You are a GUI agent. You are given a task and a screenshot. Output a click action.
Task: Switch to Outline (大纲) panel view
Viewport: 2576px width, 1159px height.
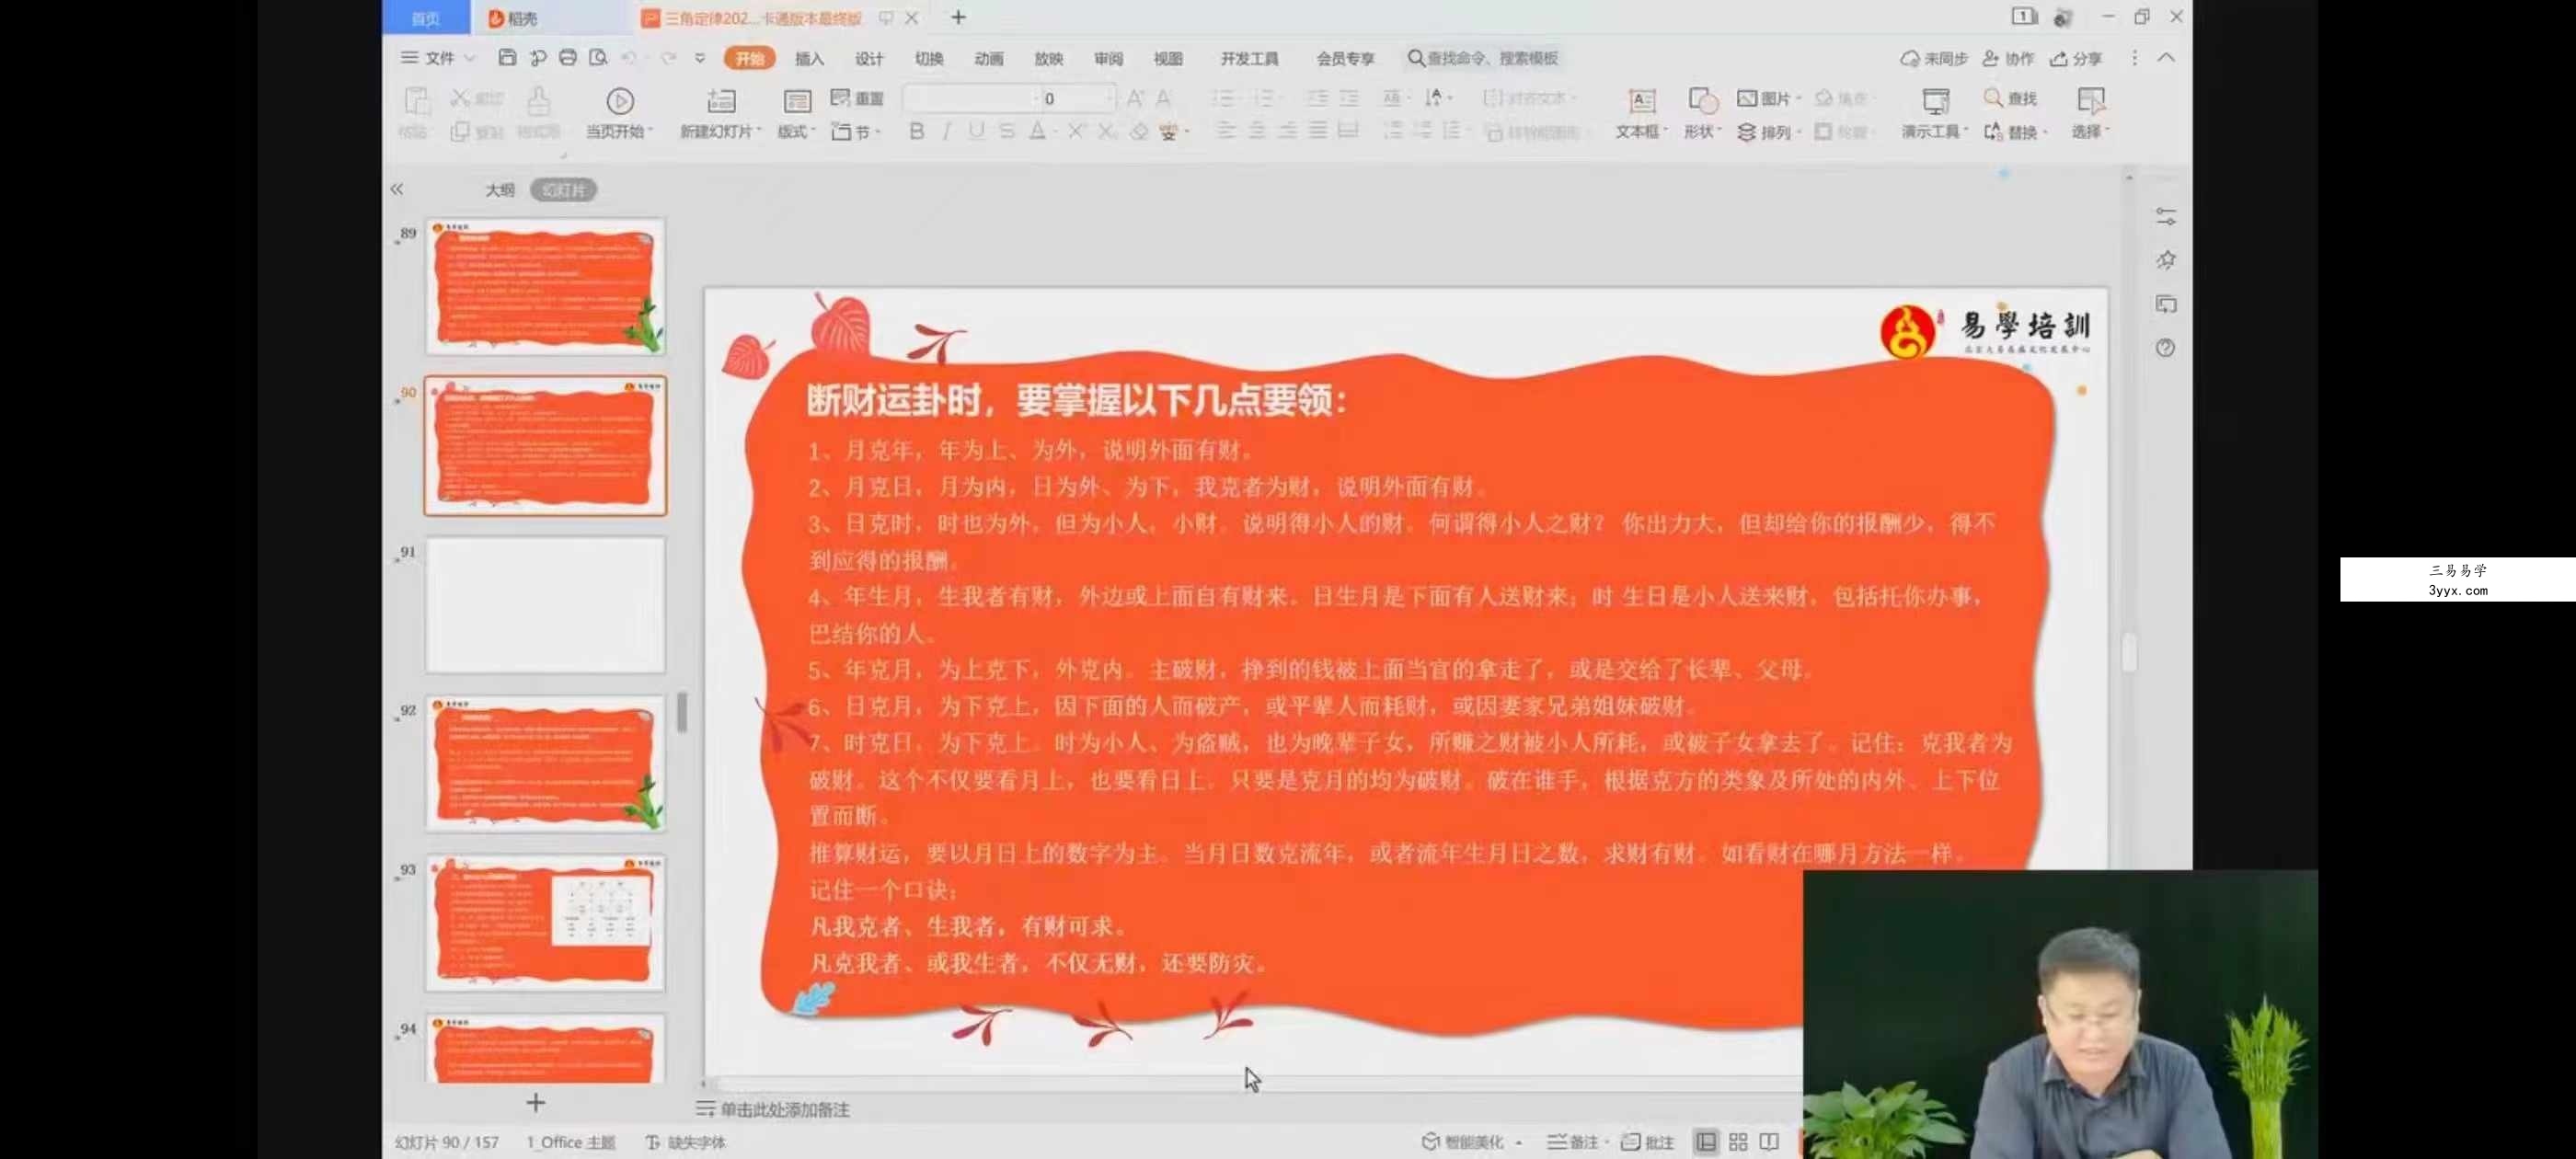[x=500, y=190]
